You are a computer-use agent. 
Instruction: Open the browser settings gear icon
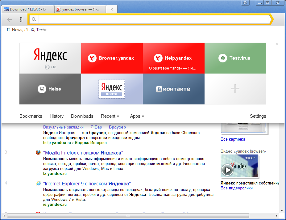pyautogui.click(x=245, y=3)
